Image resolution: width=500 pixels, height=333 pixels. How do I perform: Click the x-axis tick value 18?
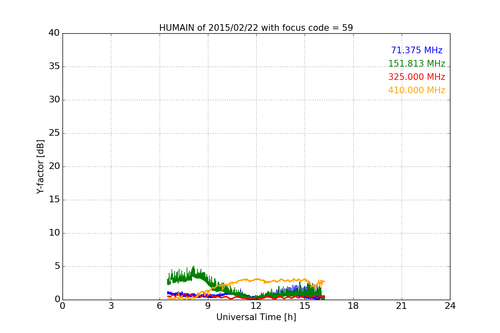pos(353,306)
